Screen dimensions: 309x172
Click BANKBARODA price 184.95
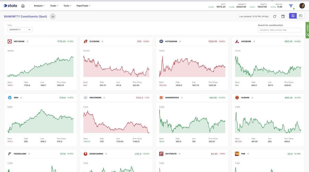[x=213, y=98]
